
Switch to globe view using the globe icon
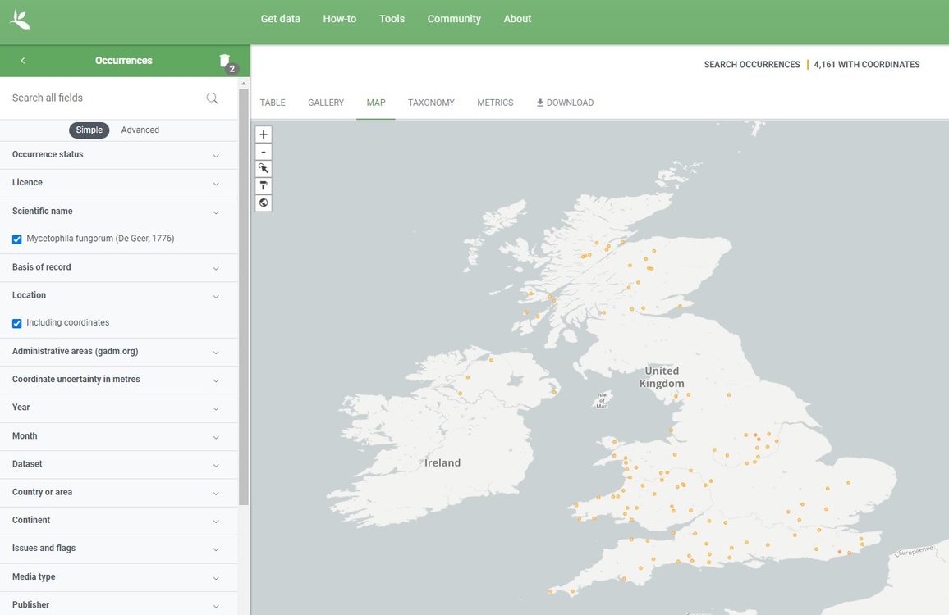(263, 203)
